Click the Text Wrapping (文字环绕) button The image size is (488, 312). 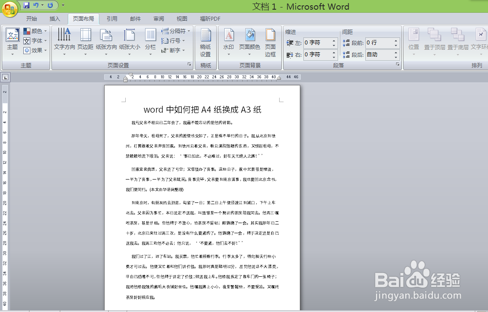[x=480, y=42]
